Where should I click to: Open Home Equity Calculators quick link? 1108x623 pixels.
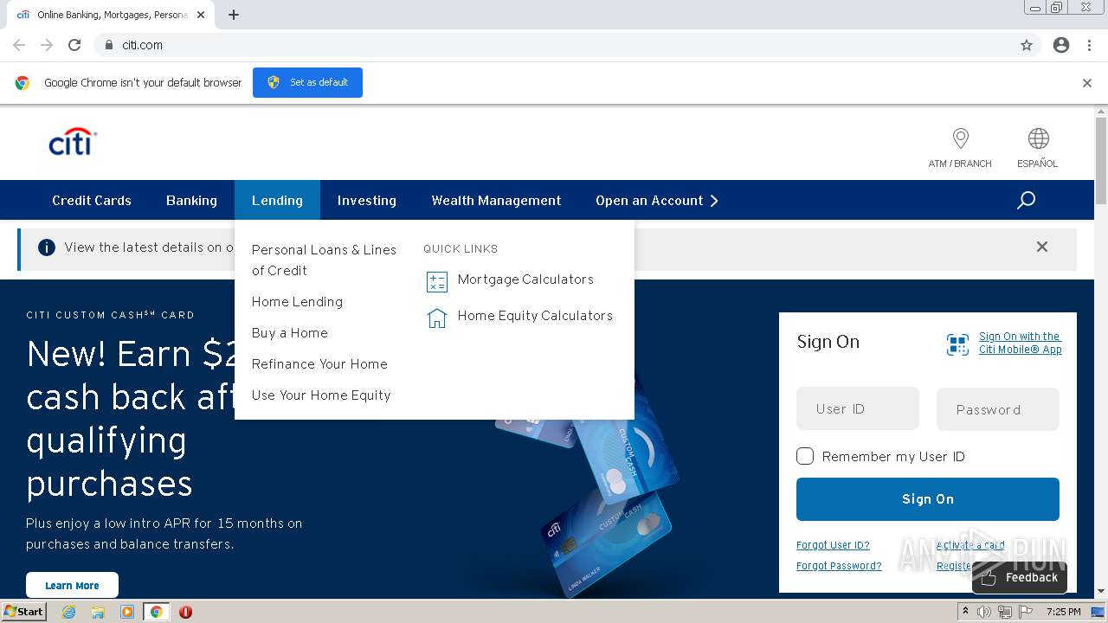click(535, 316)
